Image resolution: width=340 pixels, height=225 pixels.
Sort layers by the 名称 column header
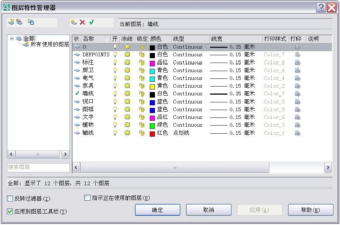(96, 39)
